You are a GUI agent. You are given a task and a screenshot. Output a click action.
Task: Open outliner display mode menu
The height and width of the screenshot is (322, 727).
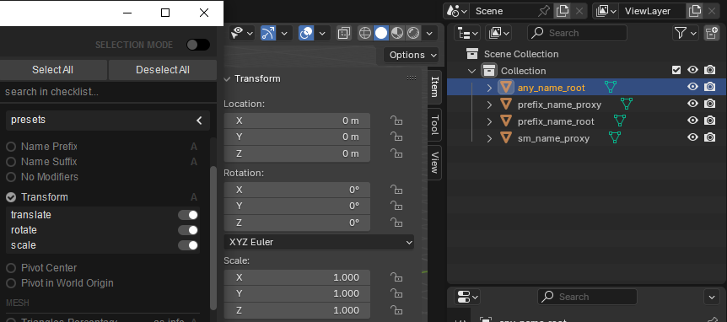pyautogui.click(x=498, y=33)
